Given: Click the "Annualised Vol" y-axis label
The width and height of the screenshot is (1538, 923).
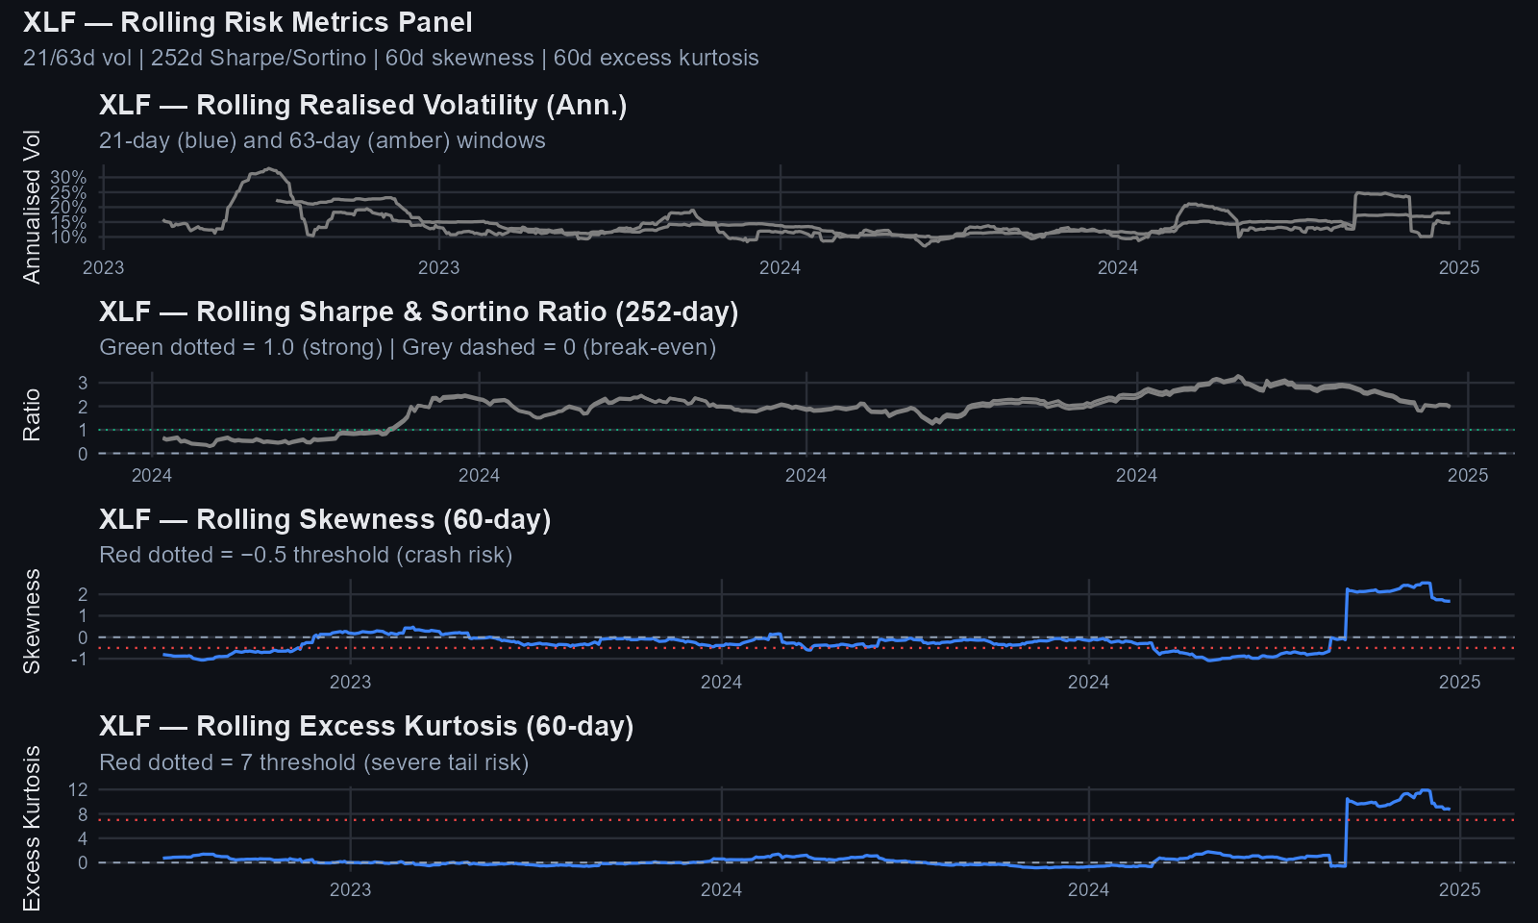Looking at the screenshot, I should pos(32,207).
